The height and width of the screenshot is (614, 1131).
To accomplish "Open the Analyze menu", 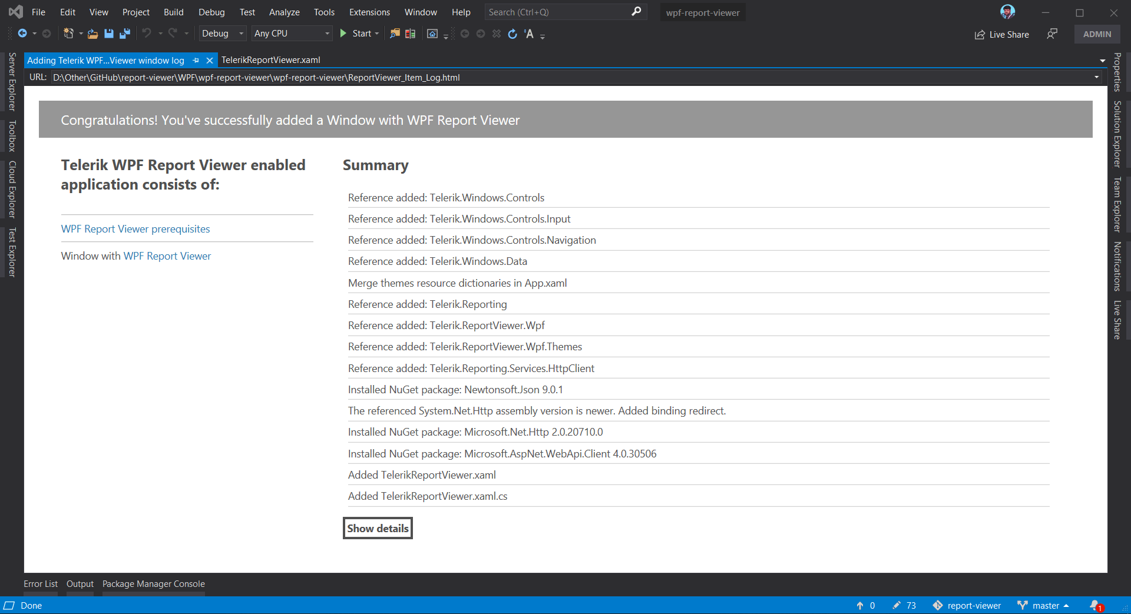I will coord(284,12).
